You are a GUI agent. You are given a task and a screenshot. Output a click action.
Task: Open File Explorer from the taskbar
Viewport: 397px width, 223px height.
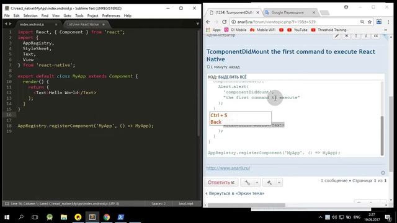click(x=64, y=217)
